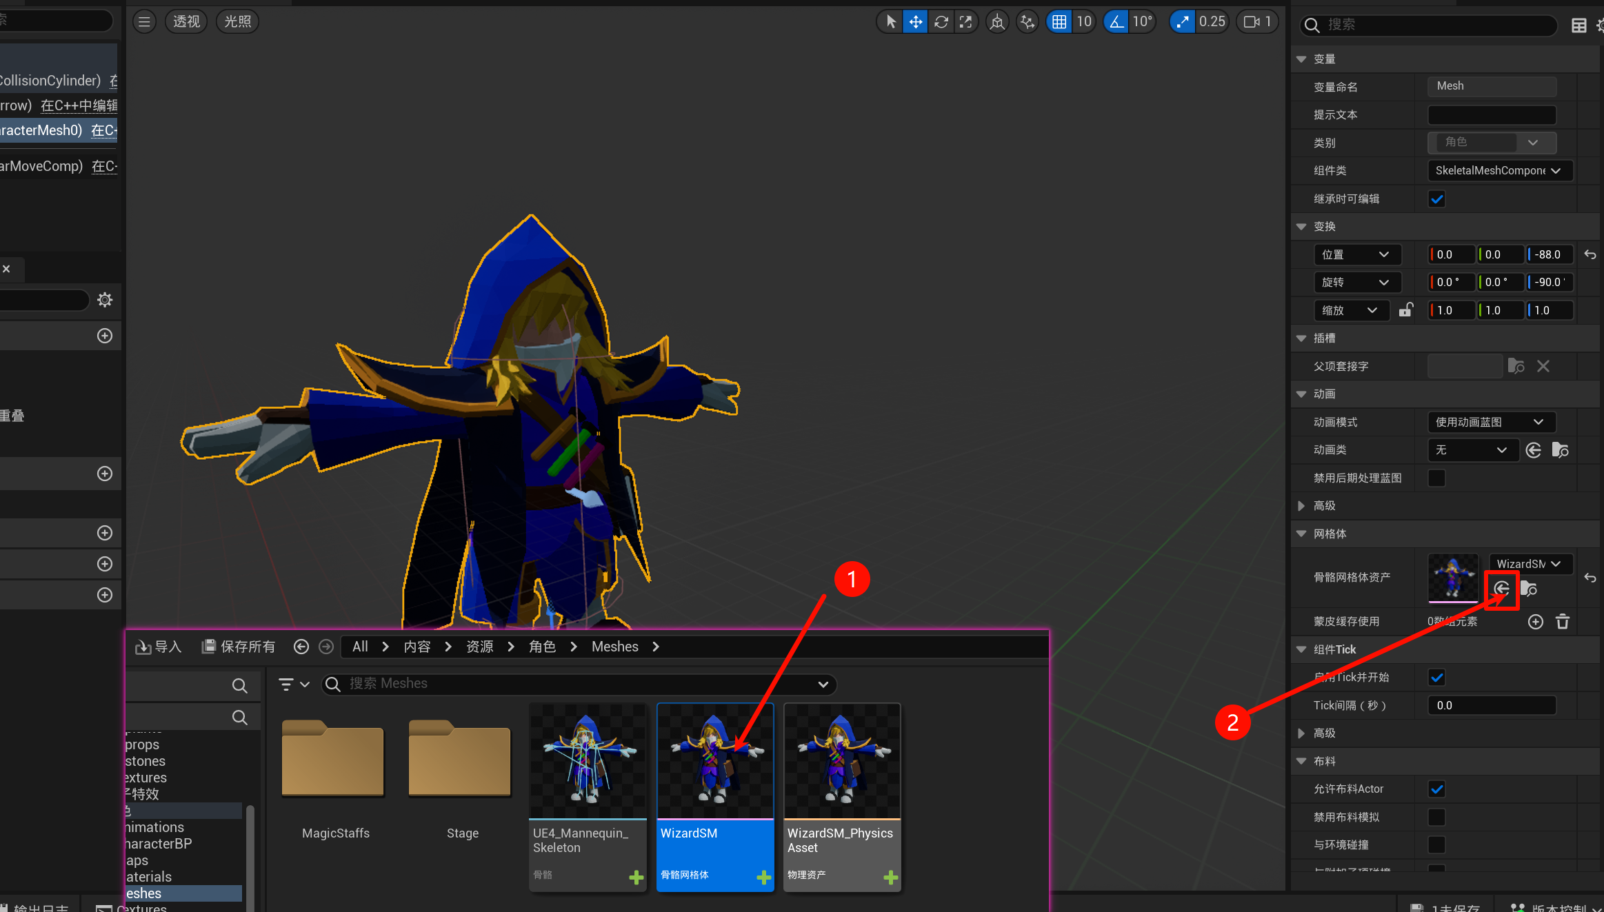Open 光照 view mode menu
The image size is (1604, 912).
(x=238, y=22)
